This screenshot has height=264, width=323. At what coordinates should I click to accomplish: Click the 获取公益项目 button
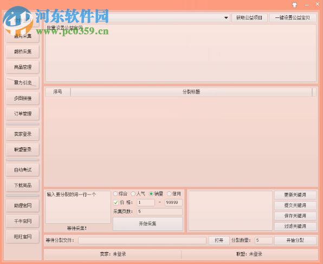pos(249,18)
